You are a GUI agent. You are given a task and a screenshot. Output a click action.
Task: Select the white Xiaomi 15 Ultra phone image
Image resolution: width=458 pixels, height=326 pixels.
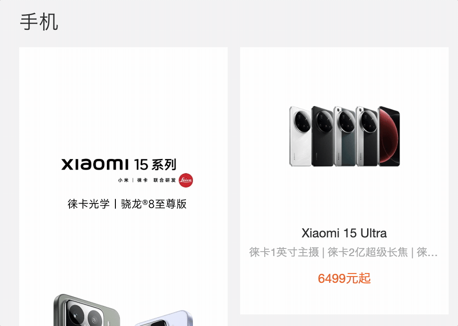pyautogui.click(x=300, y=136)
